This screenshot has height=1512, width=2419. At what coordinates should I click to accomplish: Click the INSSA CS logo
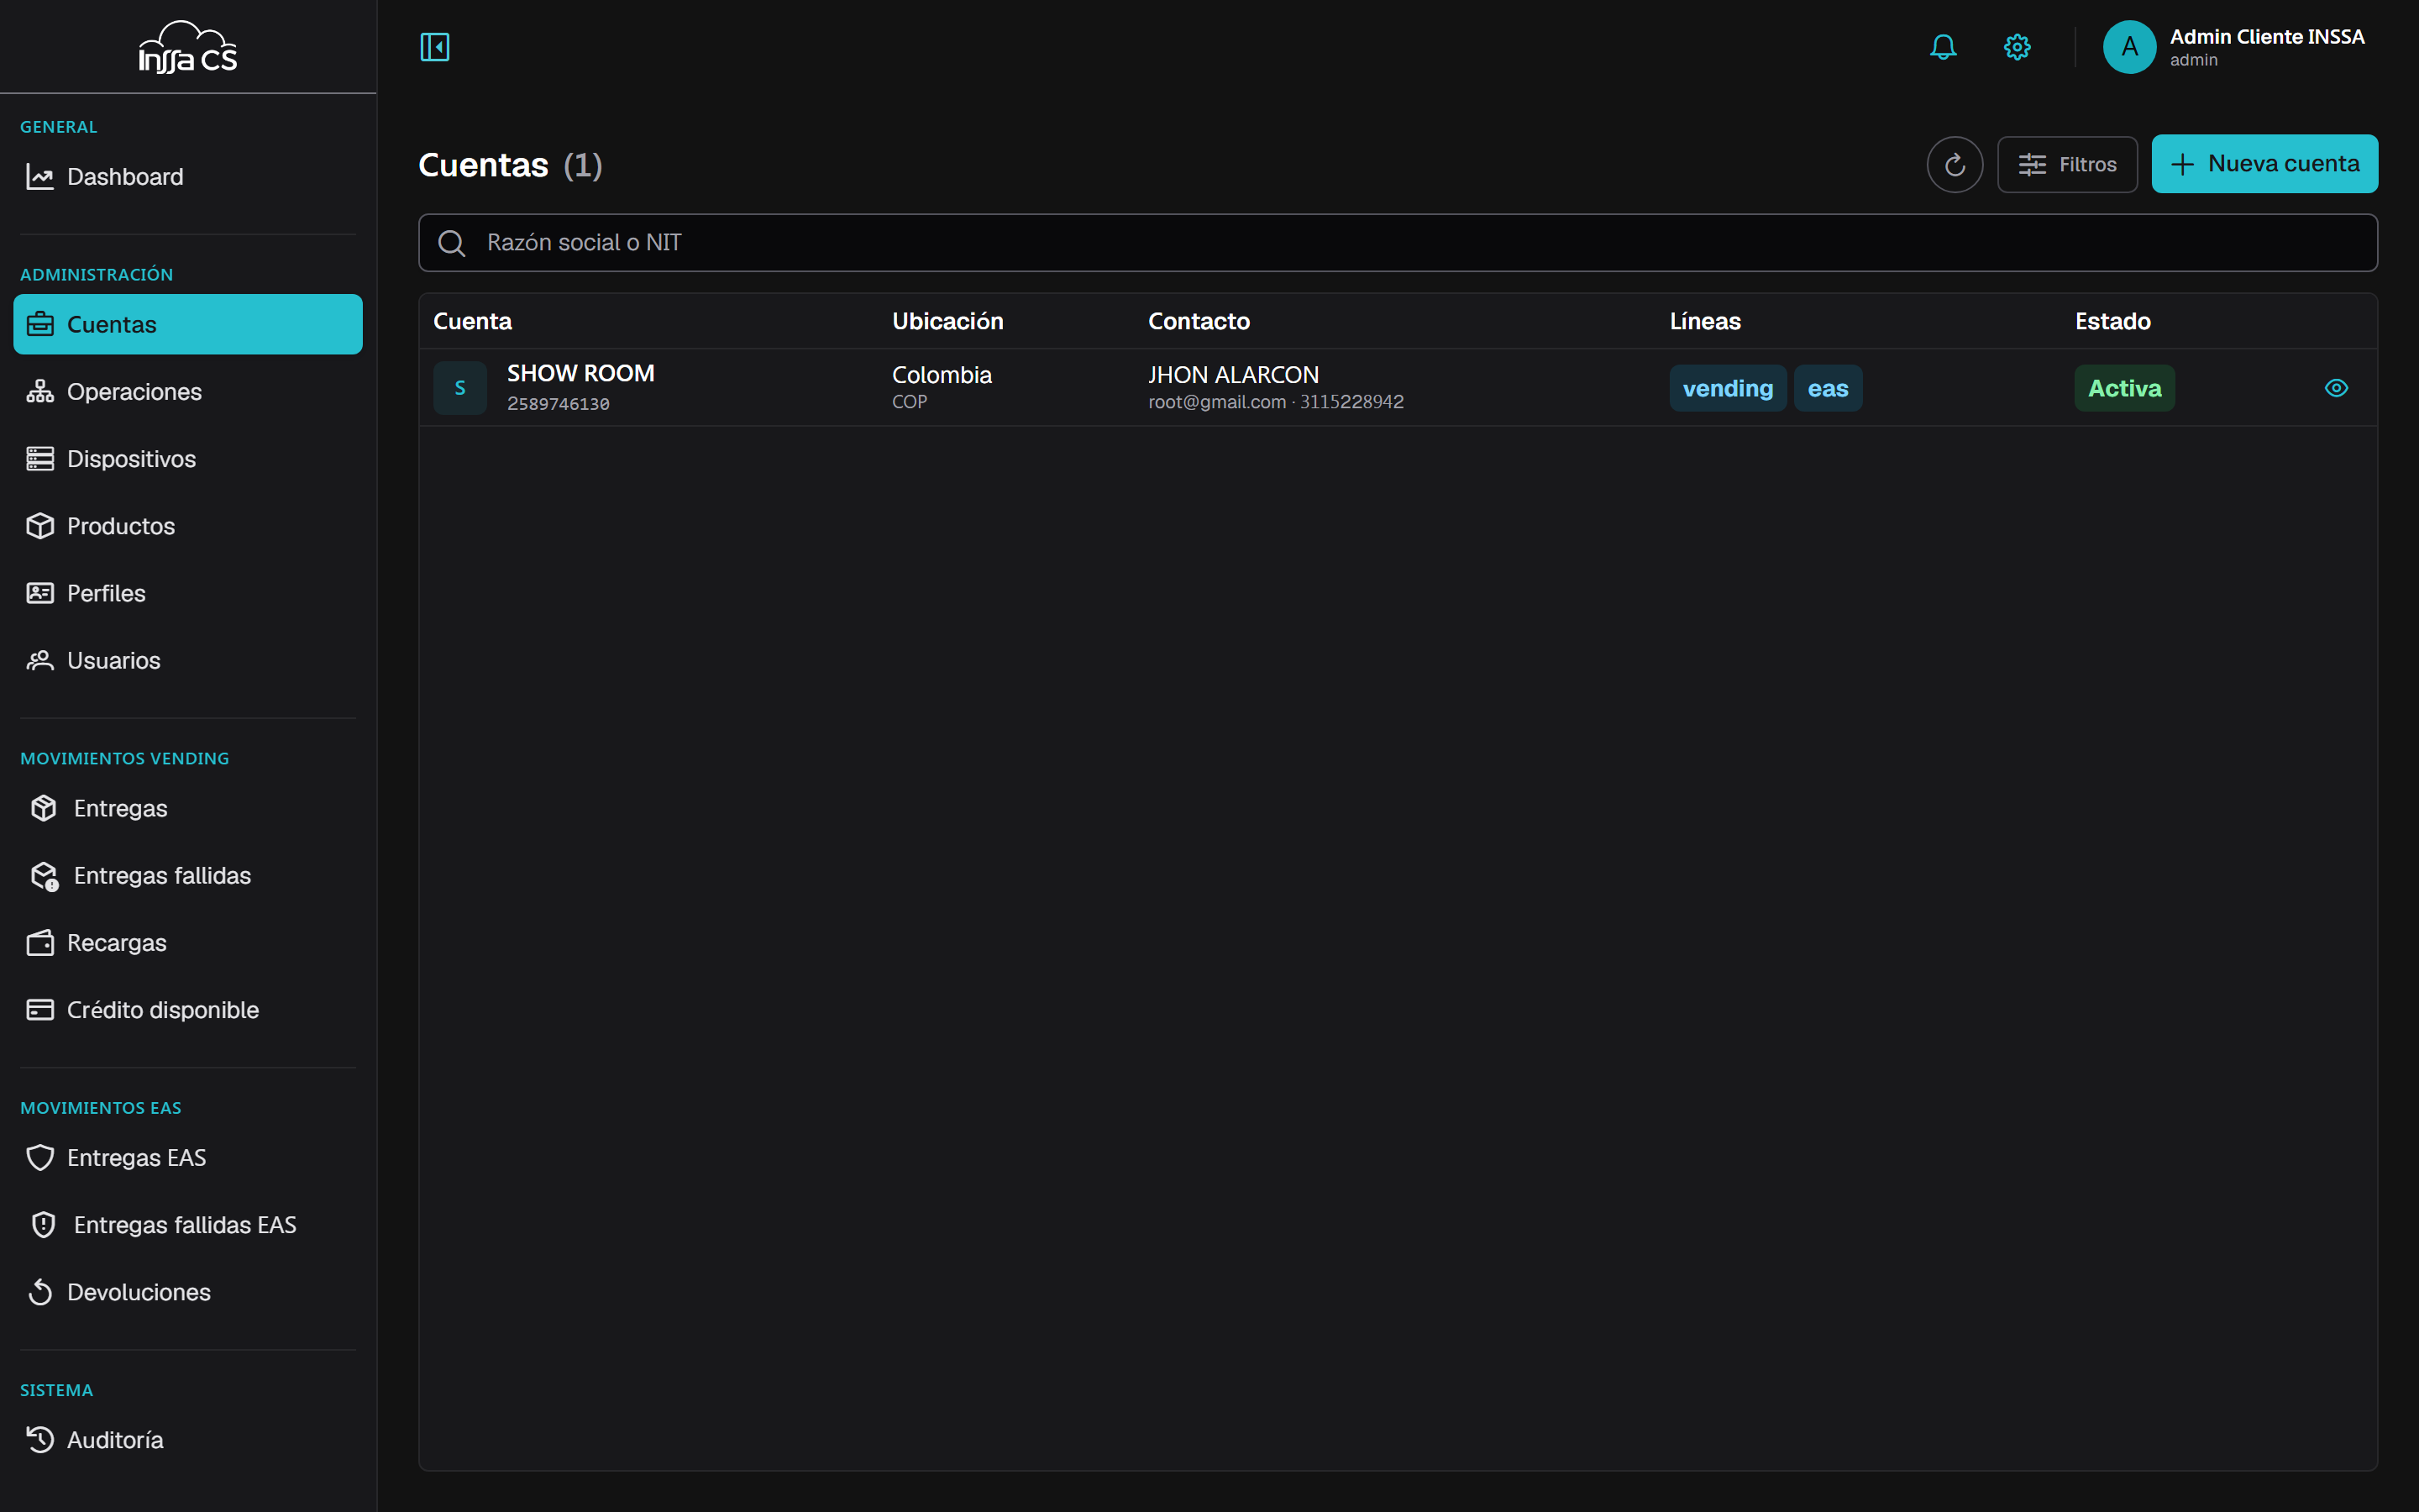188,47
